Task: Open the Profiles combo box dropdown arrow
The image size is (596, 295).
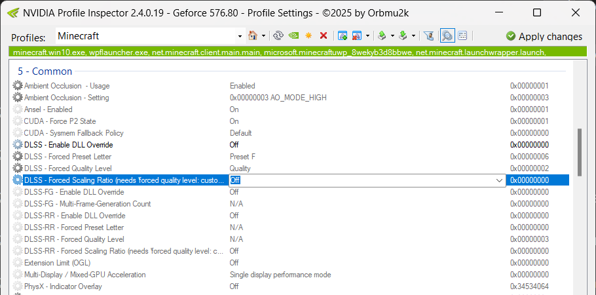Action: click(x=240, y=37)
